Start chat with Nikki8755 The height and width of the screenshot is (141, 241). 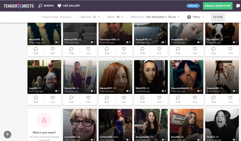pyautogui.click(x=142, y=99)
